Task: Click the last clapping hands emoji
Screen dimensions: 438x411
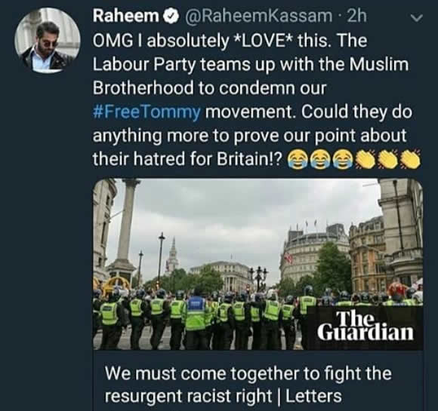Action: (410, 160)
